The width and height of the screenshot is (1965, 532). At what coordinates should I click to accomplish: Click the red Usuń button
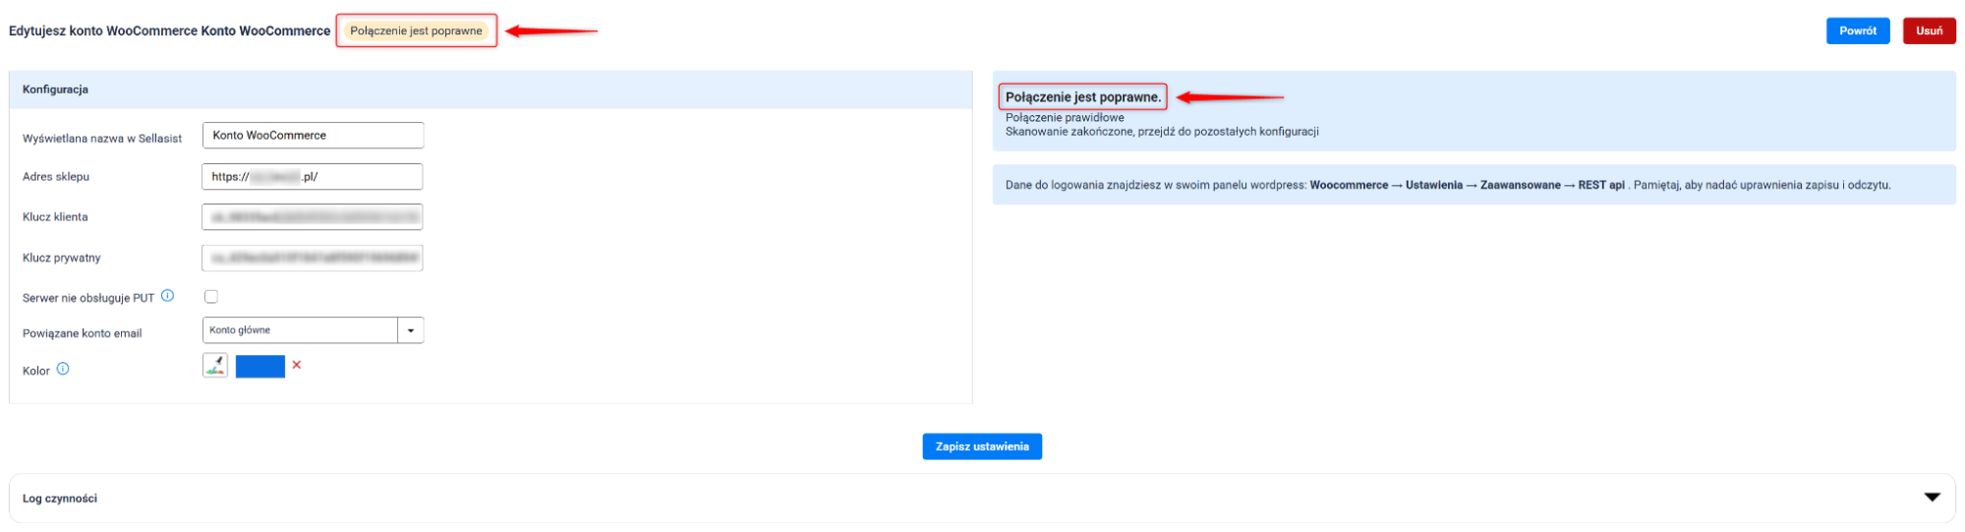coord(1929,30)
